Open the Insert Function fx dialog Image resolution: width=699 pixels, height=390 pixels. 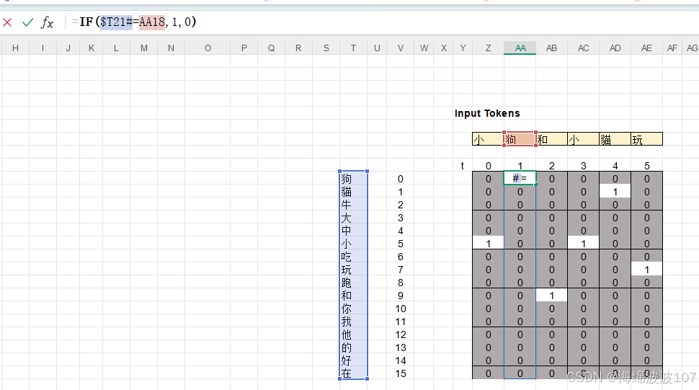(47, 22)
